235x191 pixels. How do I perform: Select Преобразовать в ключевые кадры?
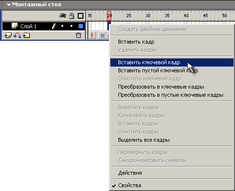pos(172,87)
